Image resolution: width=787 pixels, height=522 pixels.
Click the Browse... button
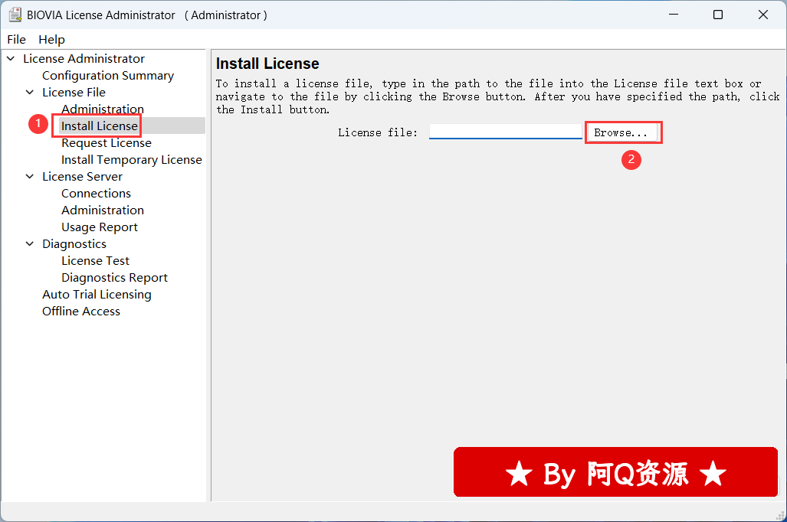click(621, 132)
